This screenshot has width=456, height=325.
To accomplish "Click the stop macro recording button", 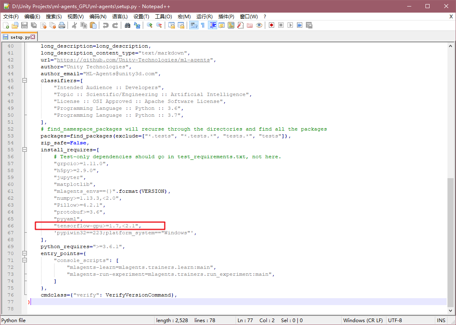I will (x=281, y=25).
